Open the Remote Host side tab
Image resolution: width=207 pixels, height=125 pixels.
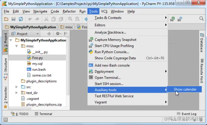coord(202,71)
